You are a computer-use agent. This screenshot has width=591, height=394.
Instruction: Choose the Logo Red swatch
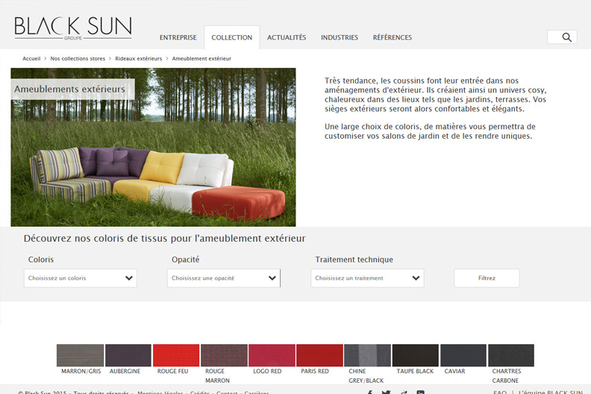(272, 355)
